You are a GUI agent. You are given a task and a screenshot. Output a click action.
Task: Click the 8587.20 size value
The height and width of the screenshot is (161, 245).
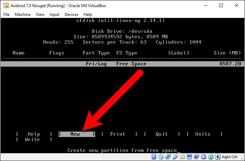[230, 64]
